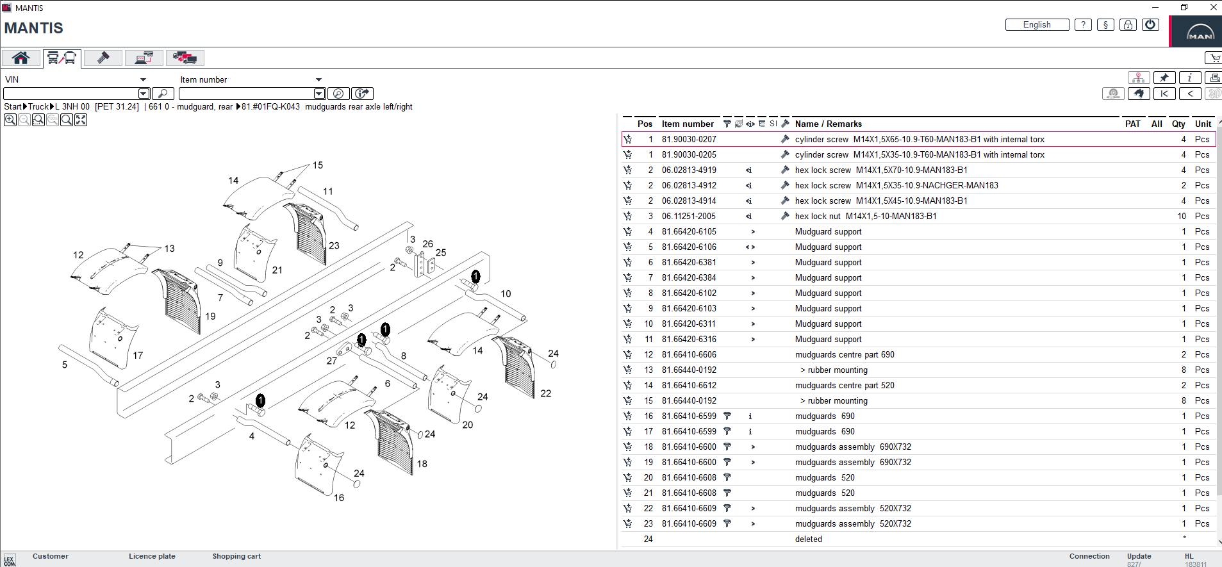This screenshot has height=567, width=1222.
Task: Click the i marker on position 16 row
Action: pos(750,416)
